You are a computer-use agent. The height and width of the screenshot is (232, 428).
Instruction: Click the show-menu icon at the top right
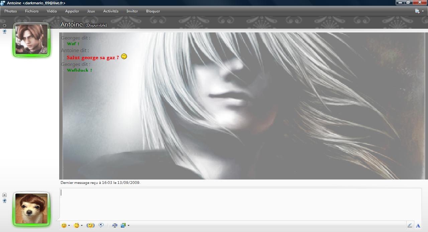click(417, 11)
